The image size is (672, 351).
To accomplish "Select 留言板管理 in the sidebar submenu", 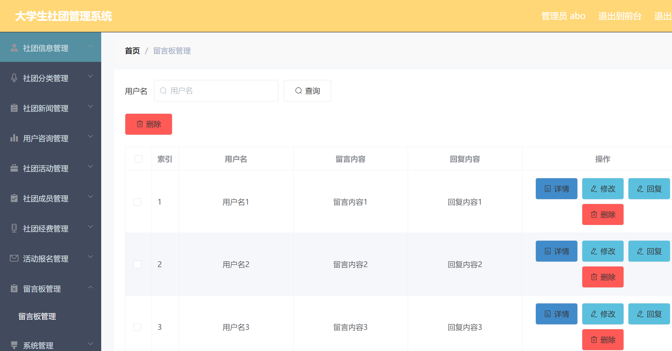I will [37, 316].
